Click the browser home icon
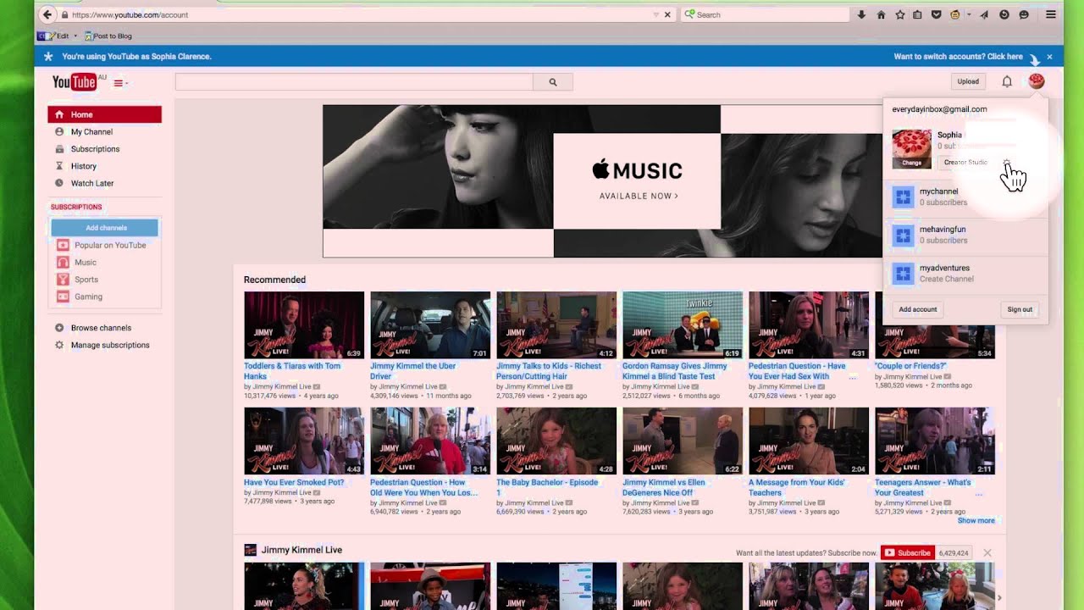Screen dimensions: 1084x610 [881, 14]
